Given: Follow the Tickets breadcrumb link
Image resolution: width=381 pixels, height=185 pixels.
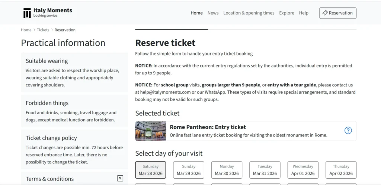Looking at the screenshot, I should (43, 30).
